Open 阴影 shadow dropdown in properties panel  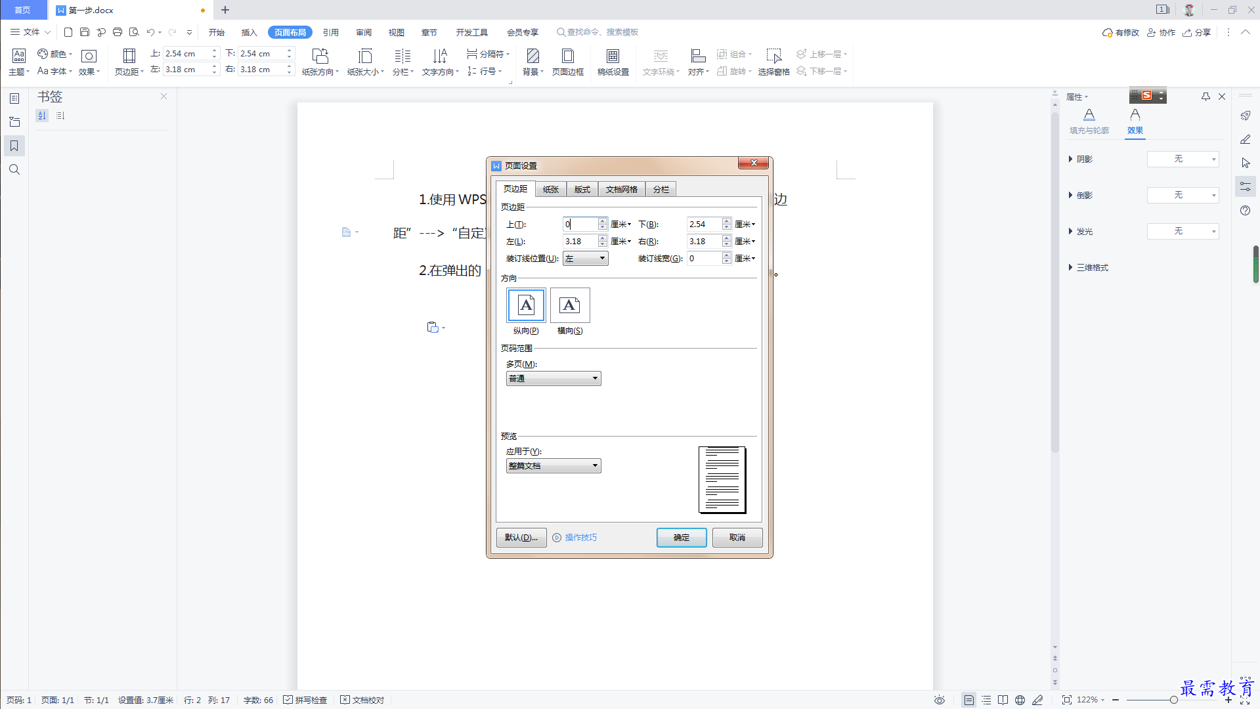(1183, 159)
